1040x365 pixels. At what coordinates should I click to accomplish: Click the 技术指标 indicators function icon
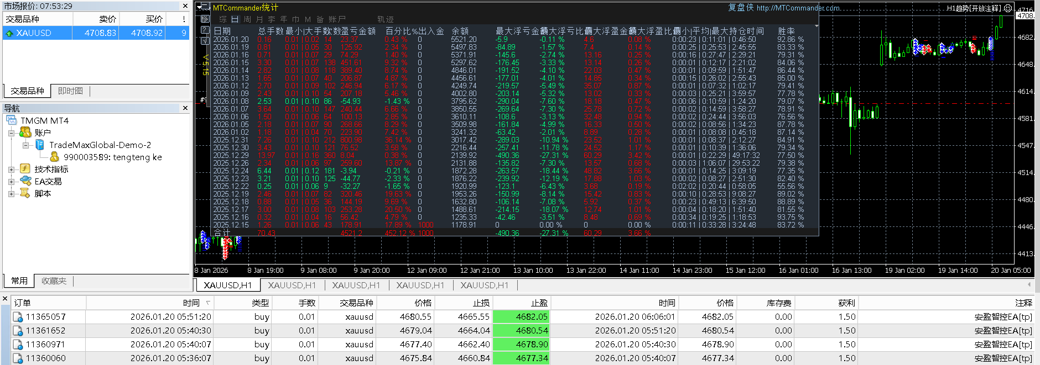pyautogui.click(x=25, y=169)
